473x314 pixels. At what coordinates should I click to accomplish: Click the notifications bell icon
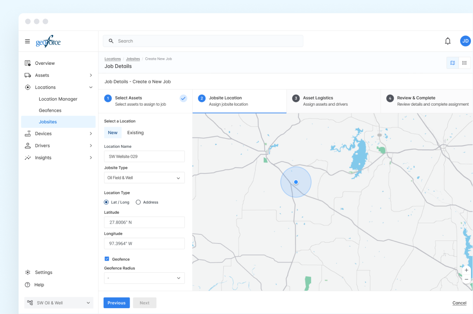(447, 41)
